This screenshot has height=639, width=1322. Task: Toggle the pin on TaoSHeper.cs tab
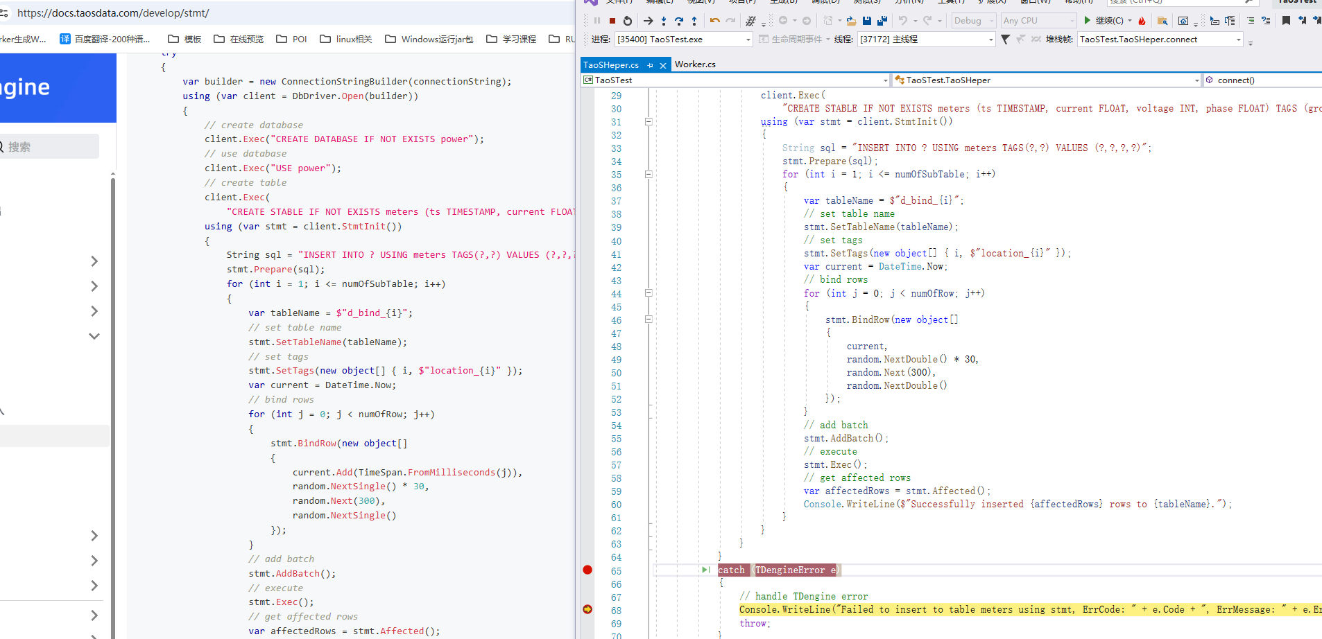(x=650, y=65)
